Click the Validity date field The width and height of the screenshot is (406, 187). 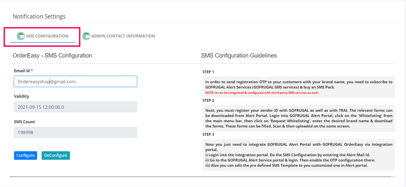[75, 107]
